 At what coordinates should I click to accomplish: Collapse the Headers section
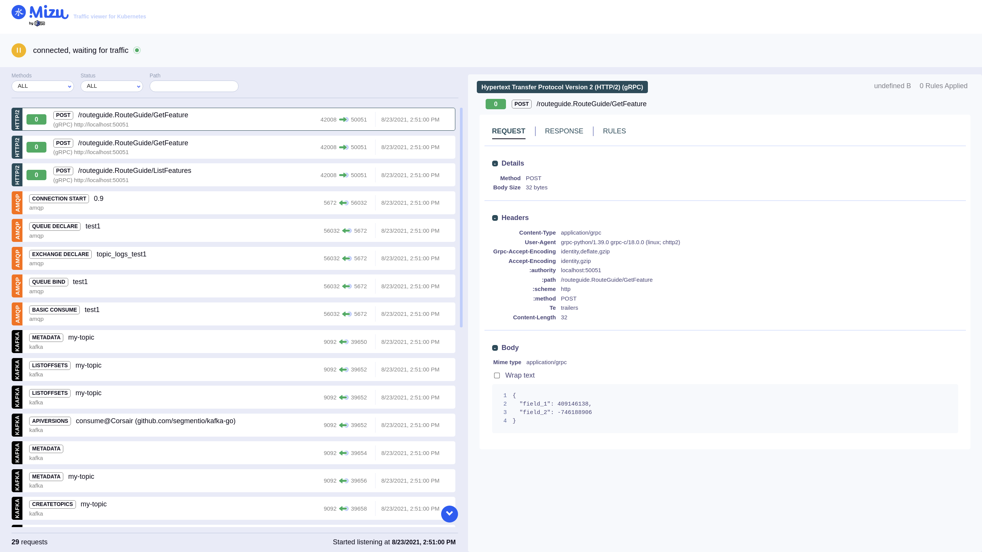click(495, 218)
